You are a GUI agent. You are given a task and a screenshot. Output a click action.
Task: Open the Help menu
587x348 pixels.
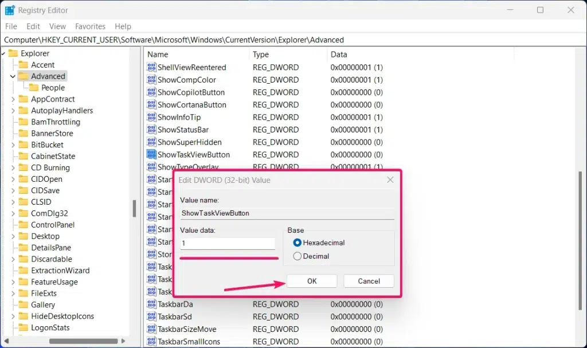[123, 26]
